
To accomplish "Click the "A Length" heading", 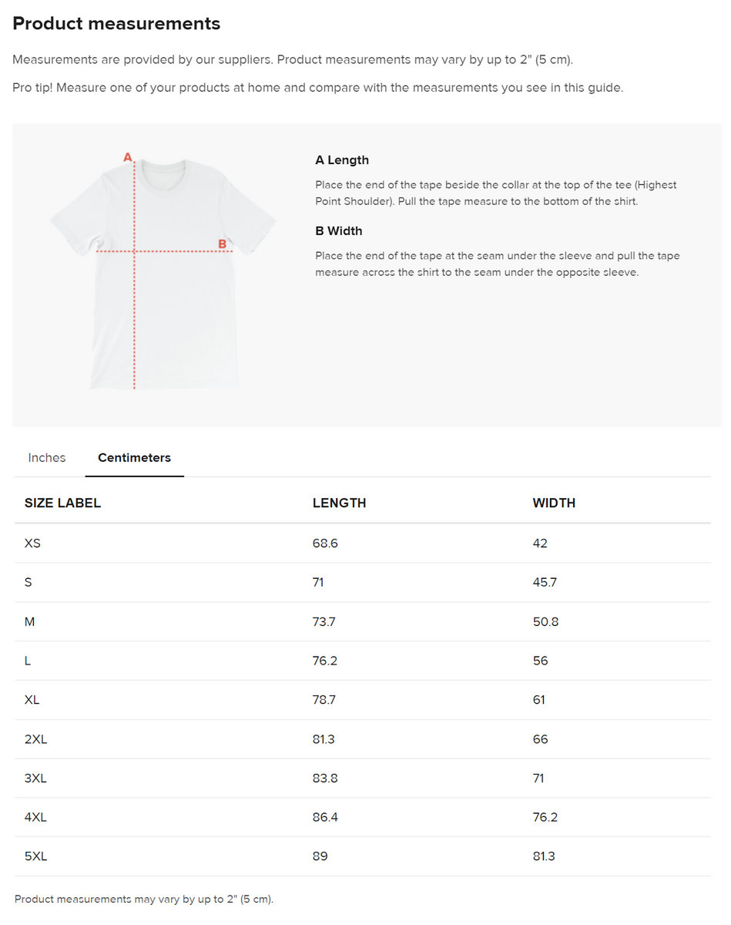I will (342, 160).
